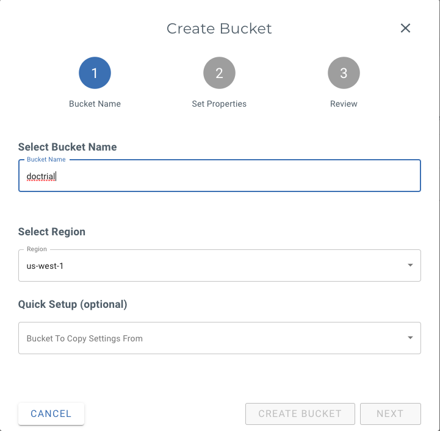Click the Create Bucket dialog title
The height and width of the screenshot is (431, 440).
coord(219,29)
